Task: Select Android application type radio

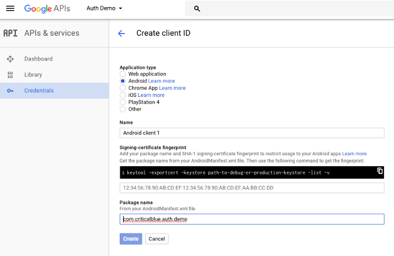Action: pos(123,81)
